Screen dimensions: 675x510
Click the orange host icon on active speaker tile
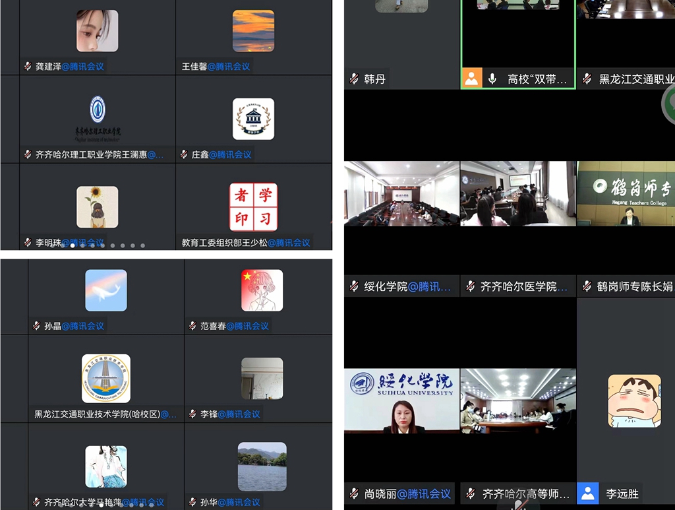(x=471, y=79)
